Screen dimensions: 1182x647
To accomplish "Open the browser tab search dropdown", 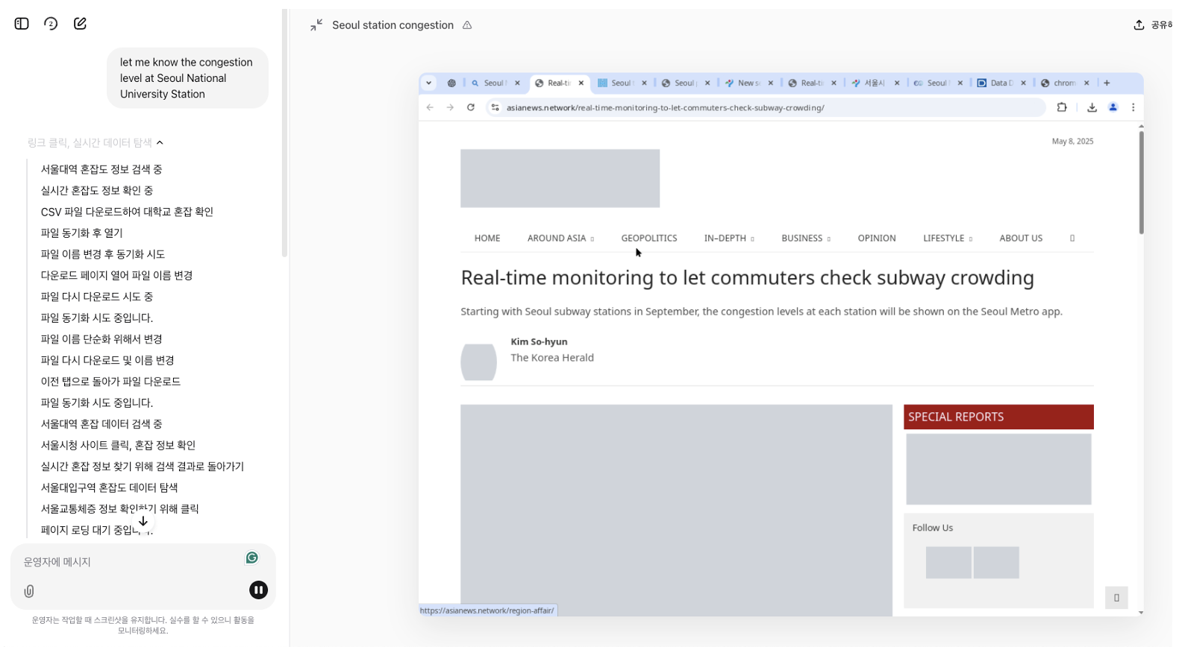I will click(x=429, y=83).
